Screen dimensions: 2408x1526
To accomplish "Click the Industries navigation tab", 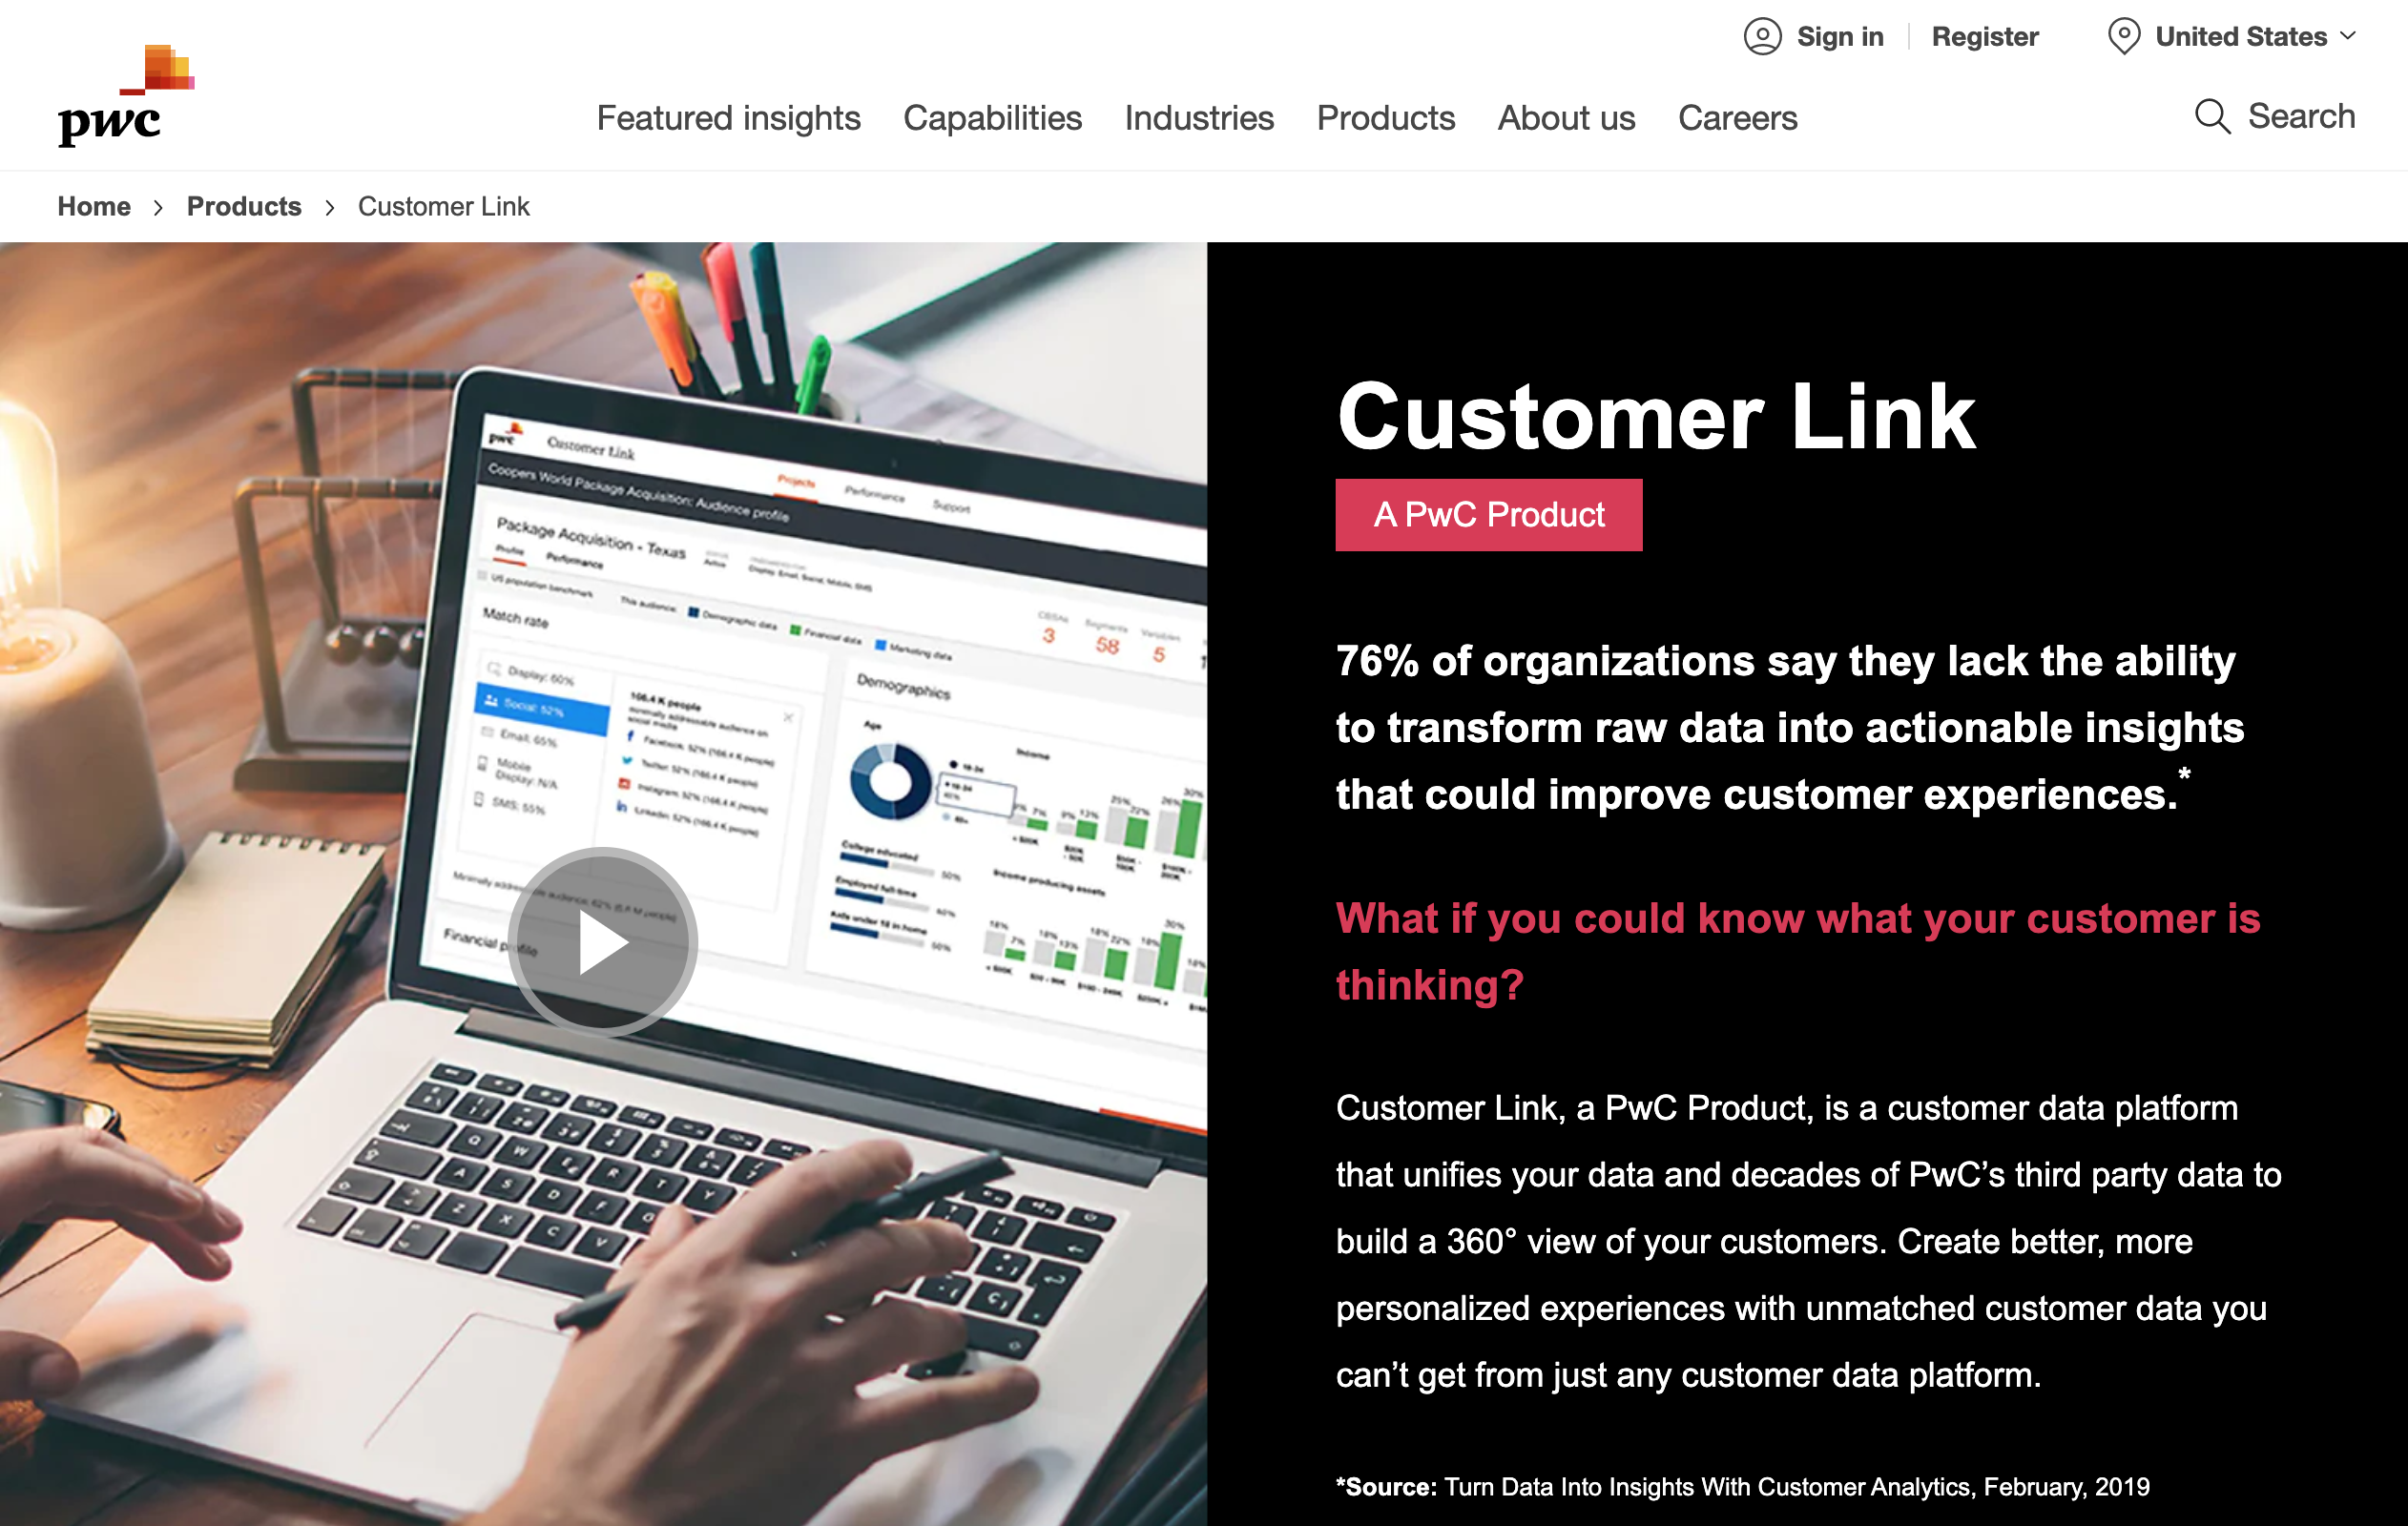I will [x=1198, y=115].
